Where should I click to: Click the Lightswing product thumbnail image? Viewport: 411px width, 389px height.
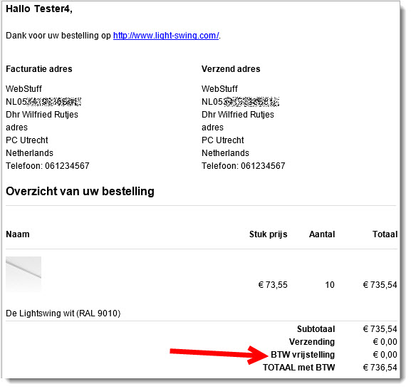(x=24, y=274)
